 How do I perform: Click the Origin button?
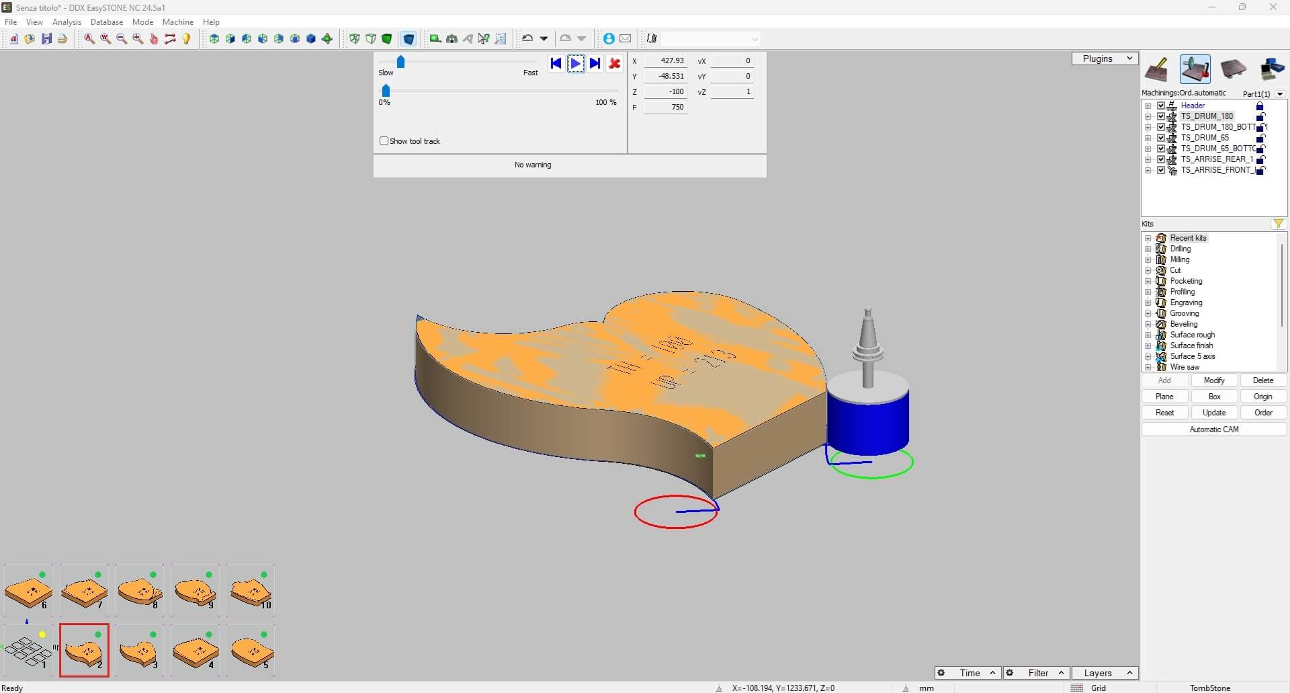pyautogui.click(x=1263, y=397)
